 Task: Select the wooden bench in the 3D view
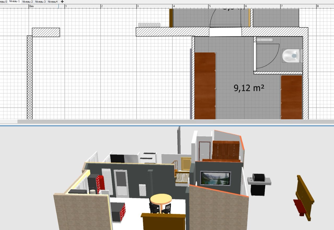coord(304,198)
